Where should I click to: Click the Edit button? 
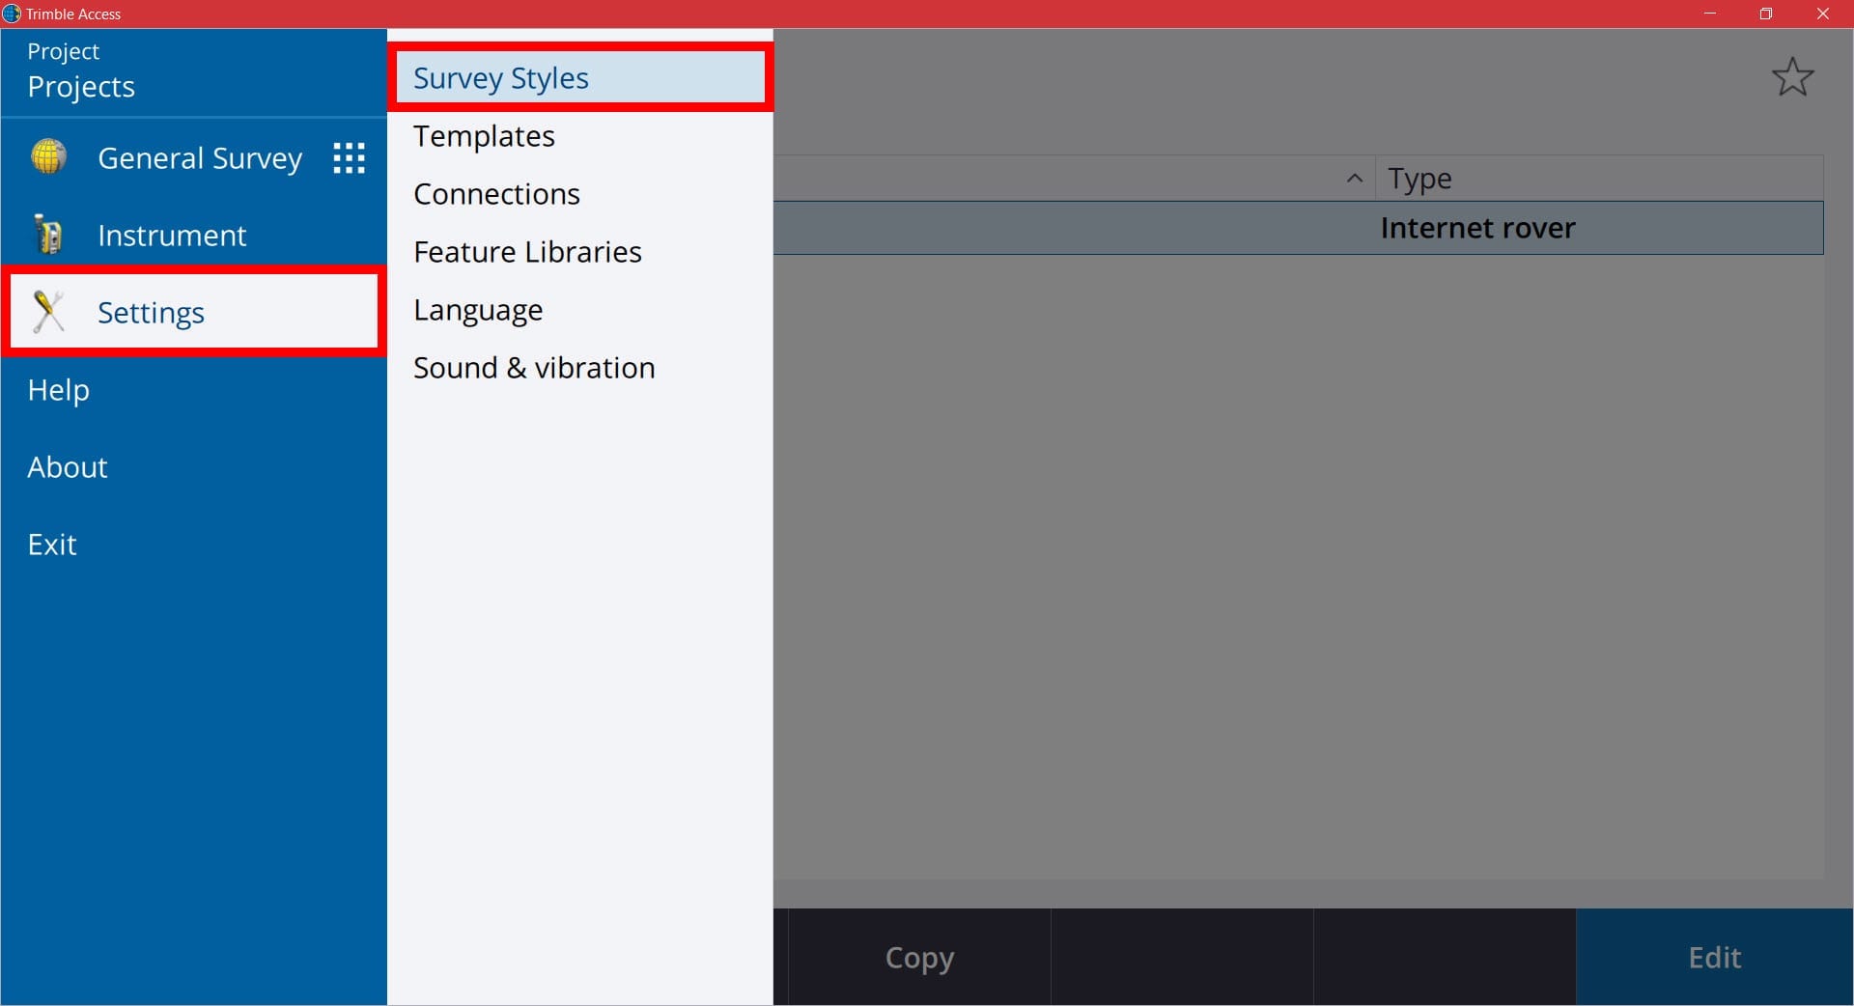pyautogui.click(x=1715, y=957)
